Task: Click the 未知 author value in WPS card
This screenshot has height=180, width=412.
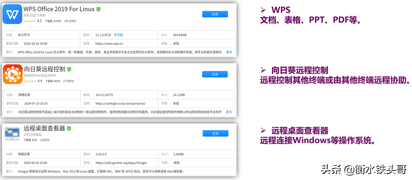Action: pyautogui.click(x=176, y=44)
